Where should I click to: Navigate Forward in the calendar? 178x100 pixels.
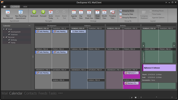coord(43,14)
